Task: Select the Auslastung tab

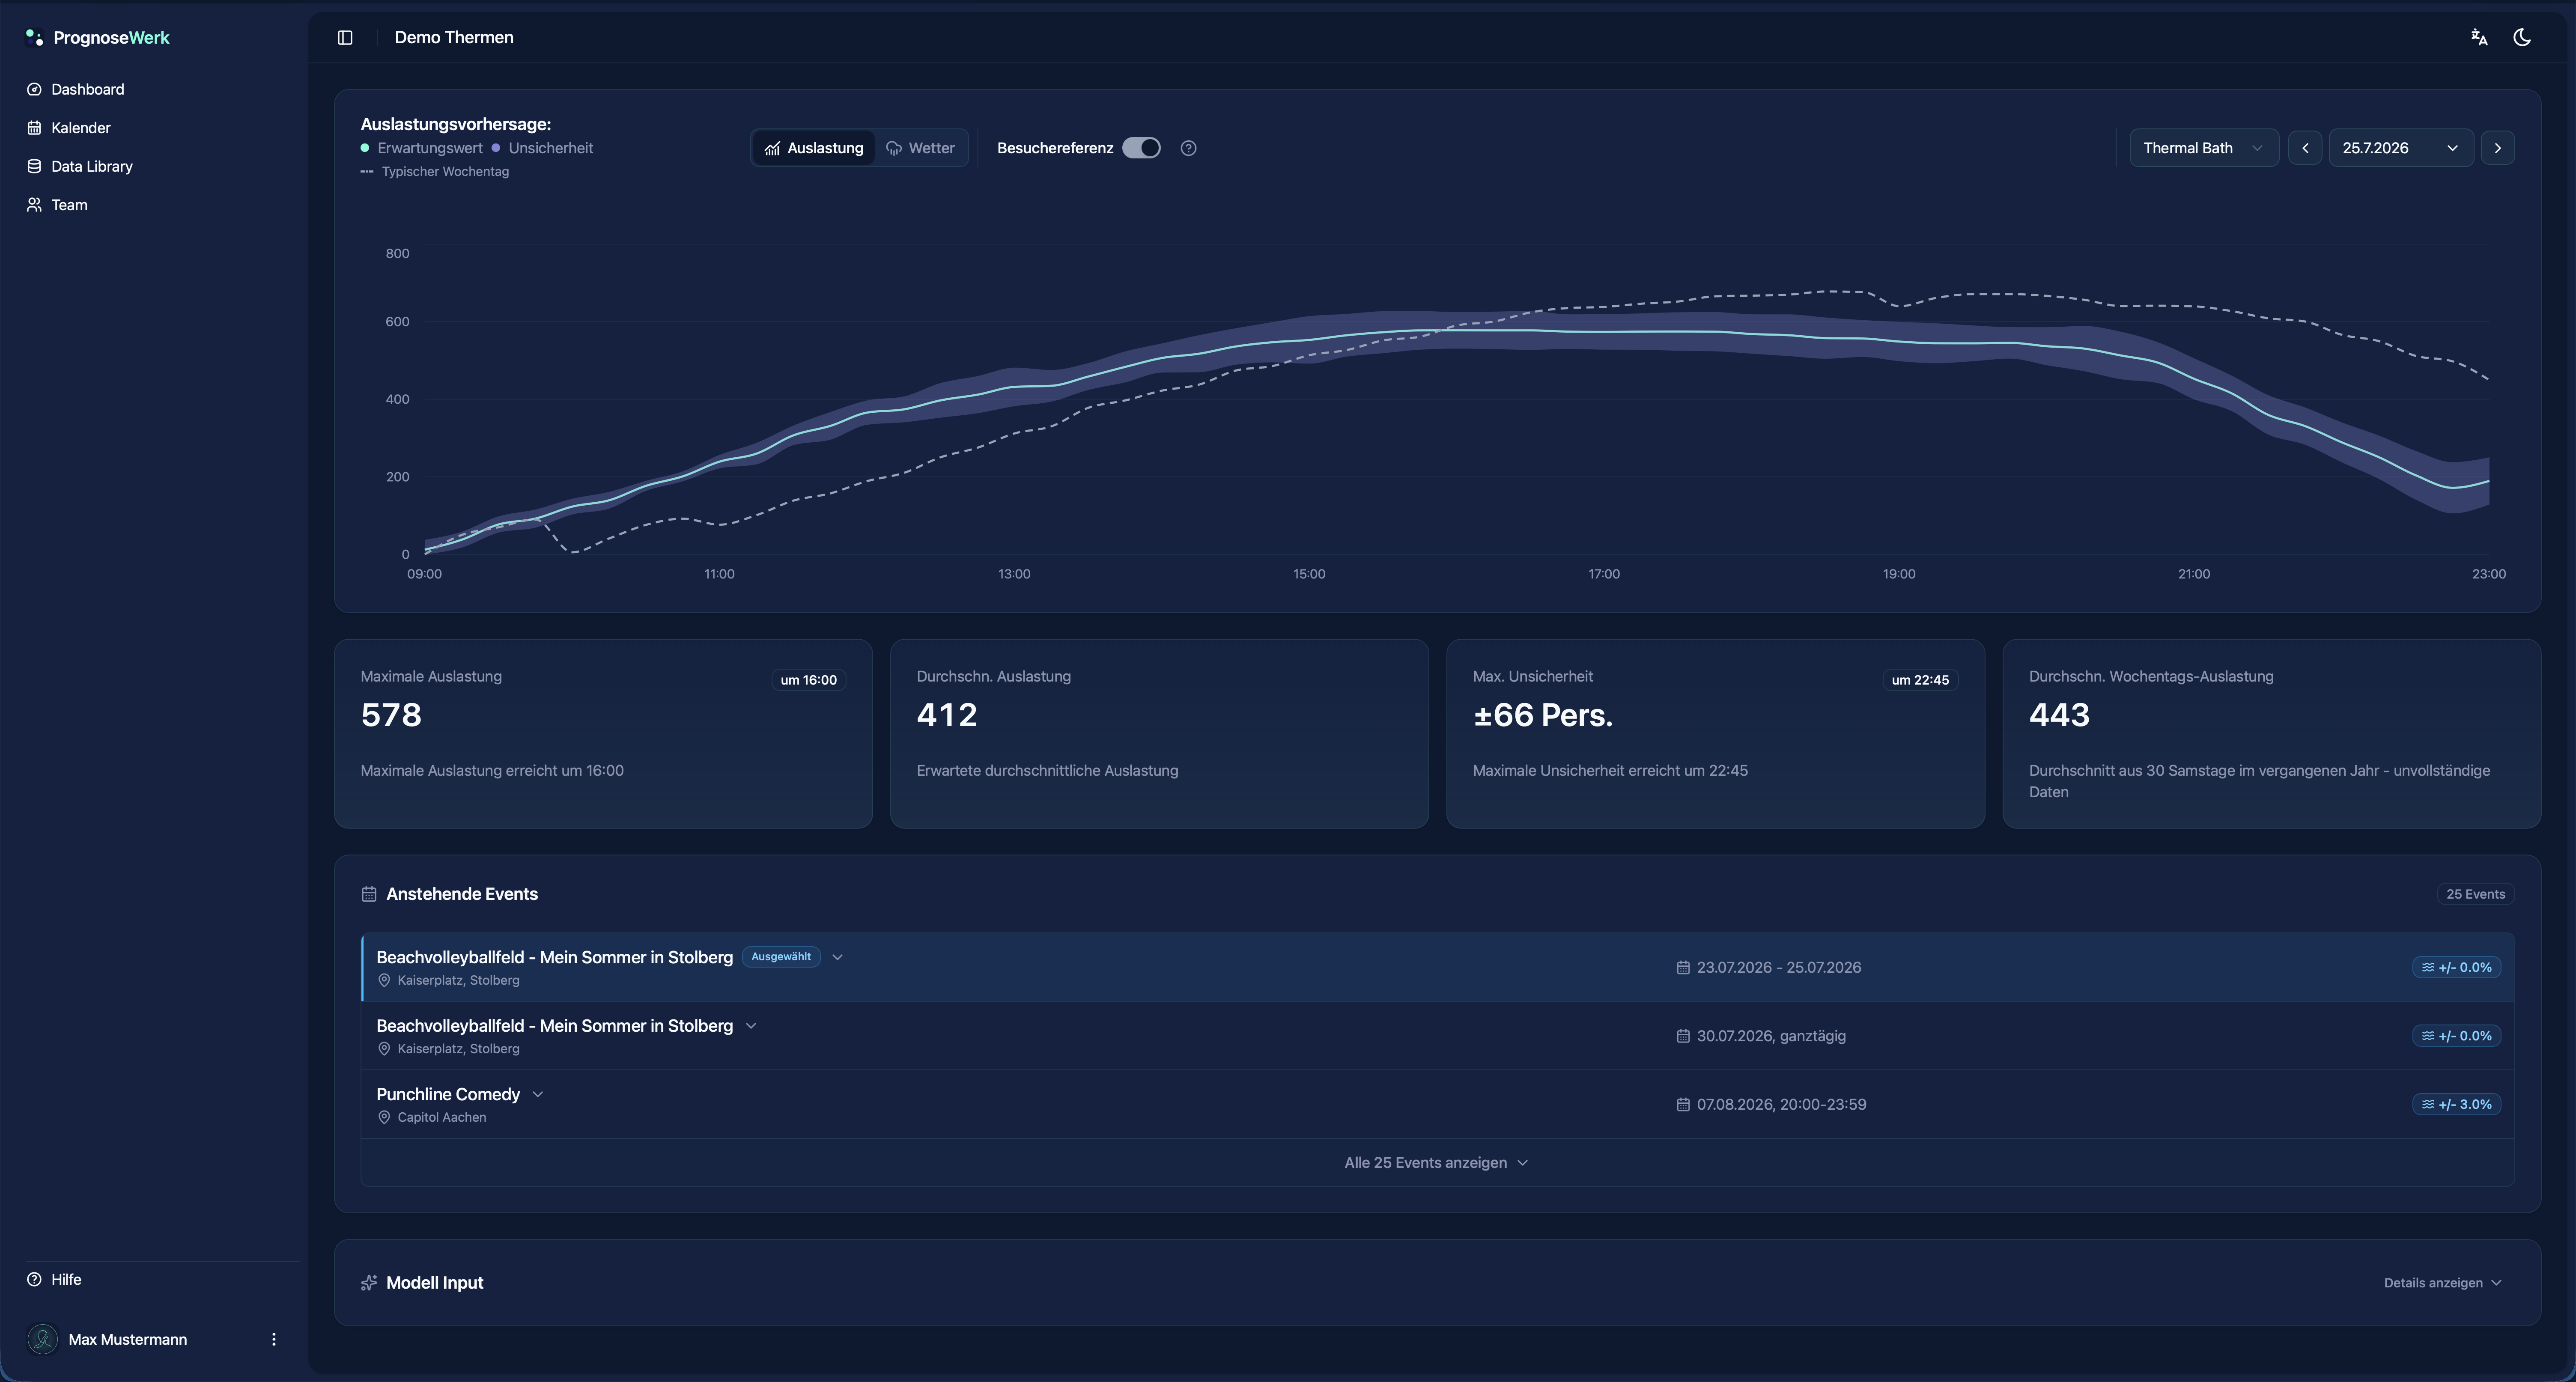Action: 814,148
